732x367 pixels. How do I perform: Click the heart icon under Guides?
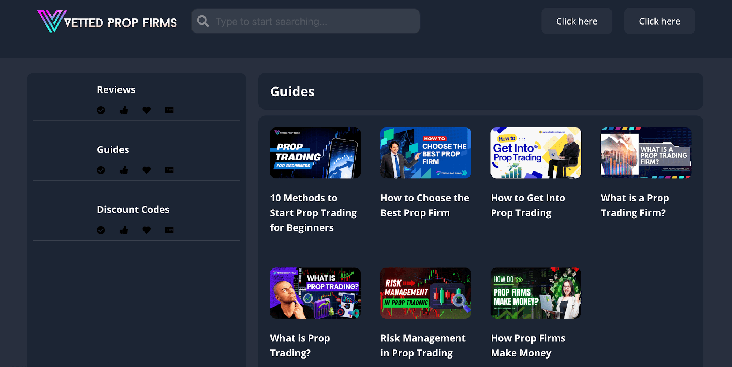(x=147, y=170)
